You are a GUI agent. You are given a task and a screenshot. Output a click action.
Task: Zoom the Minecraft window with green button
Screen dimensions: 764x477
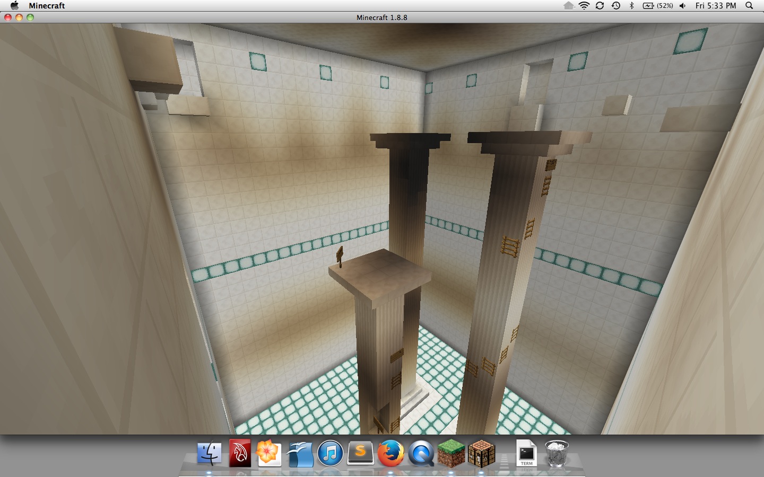pos(30,17)
